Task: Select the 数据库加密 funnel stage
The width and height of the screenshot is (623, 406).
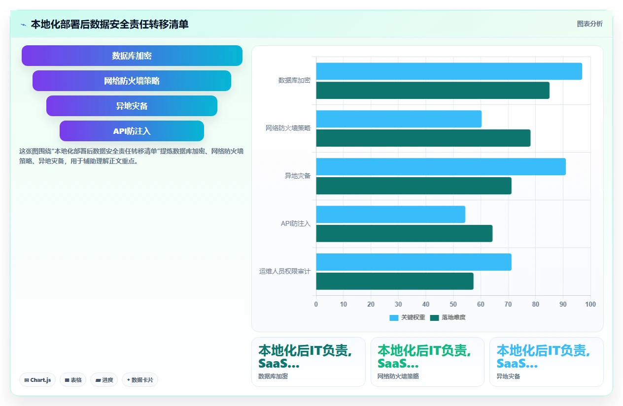Action: point(132,56)
